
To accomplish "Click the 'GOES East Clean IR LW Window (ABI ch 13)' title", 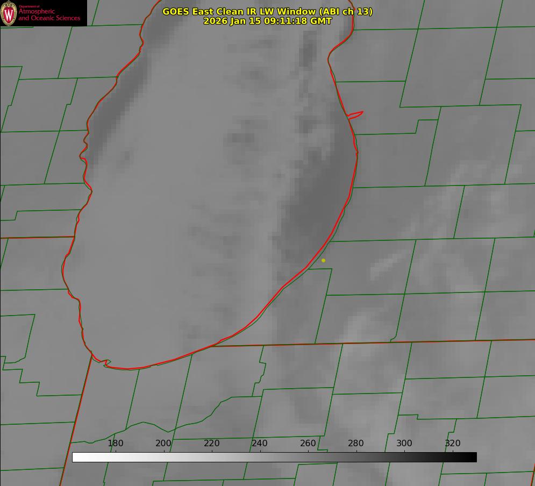I will 267,11.
